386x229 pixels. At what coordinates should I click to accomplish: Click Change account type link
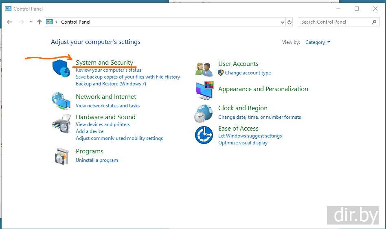pos(248,73)
